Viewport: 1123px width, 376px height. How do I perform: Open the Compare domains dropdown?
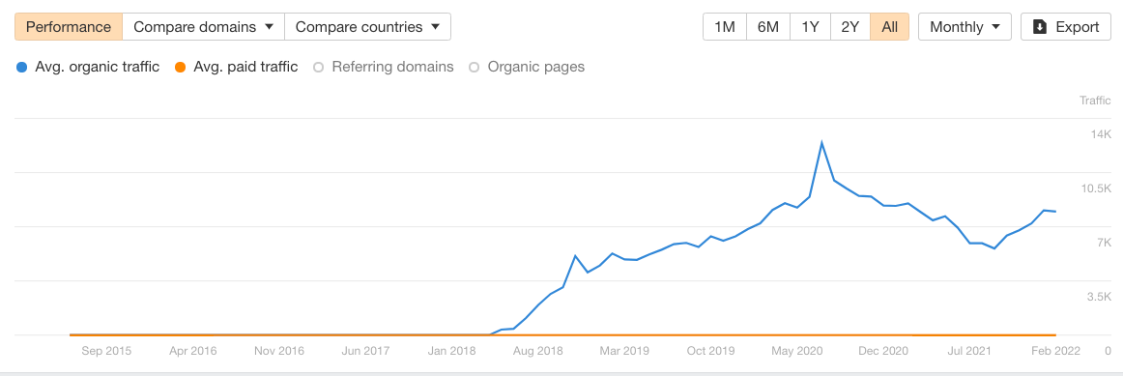coord(203,27)
